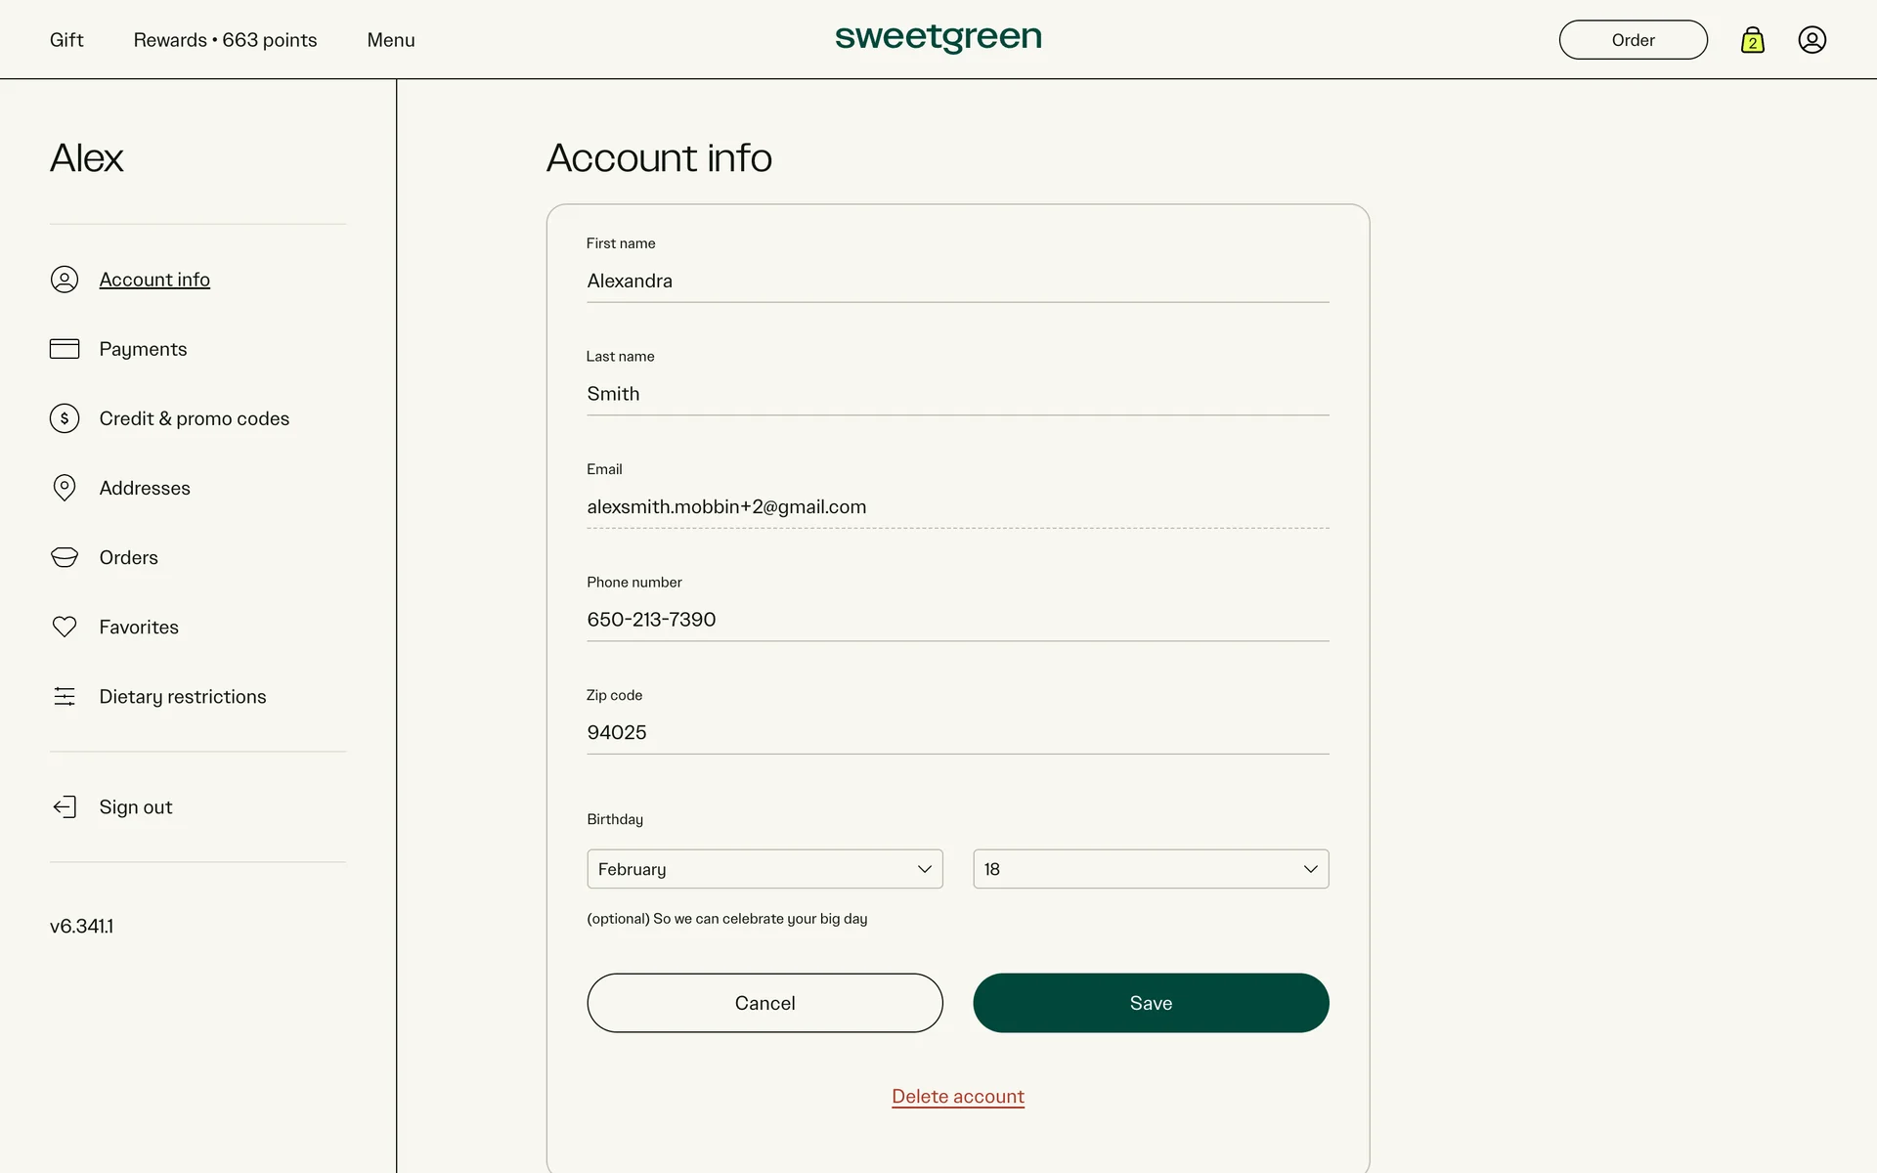Image resolution: width=1877 pixels, height=1173 pixels.
Task: Click the Credit & promo codes dollar icon
Action: tap(65, 418)
